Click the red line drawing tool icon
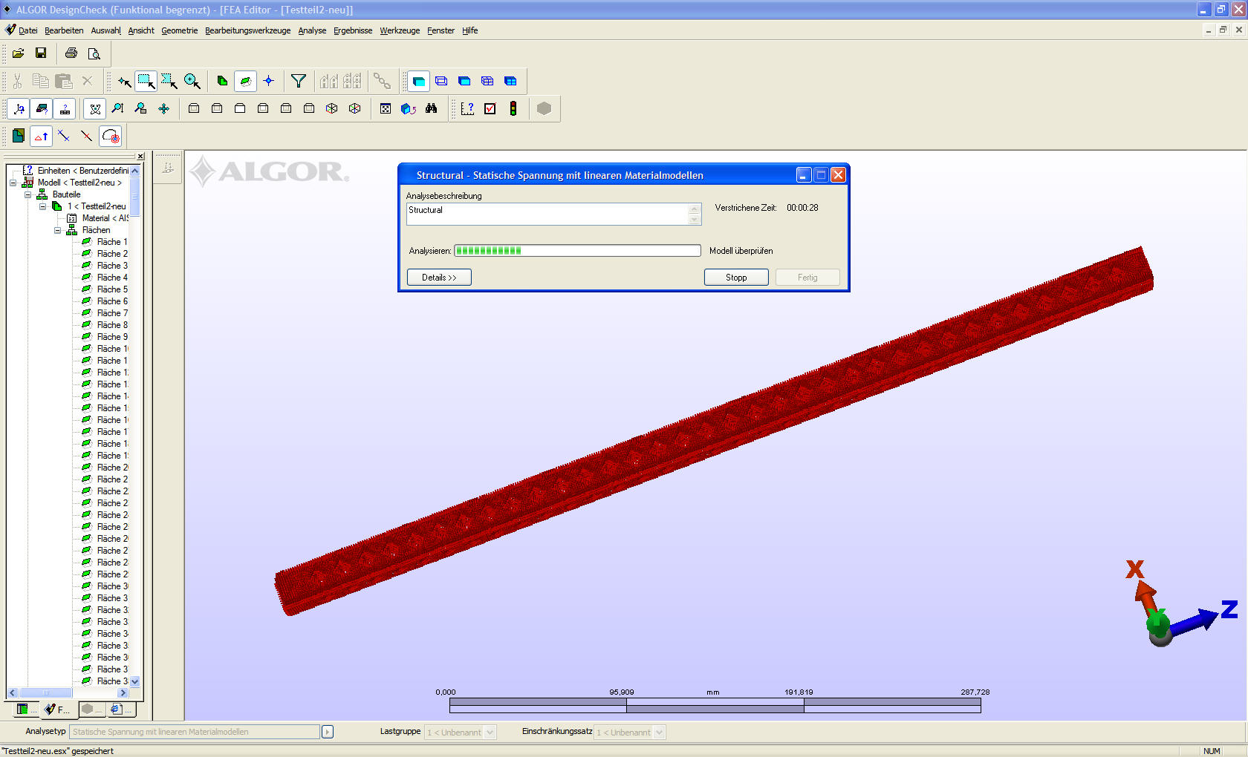This screenshot has height=757, width=1248. [87, 136]
